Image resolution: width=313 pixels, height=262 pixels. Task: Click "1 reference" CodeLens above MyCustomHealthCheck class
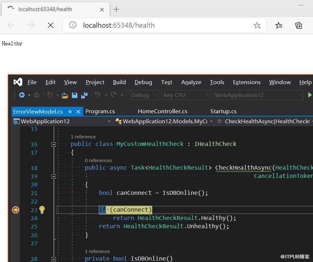83,137
